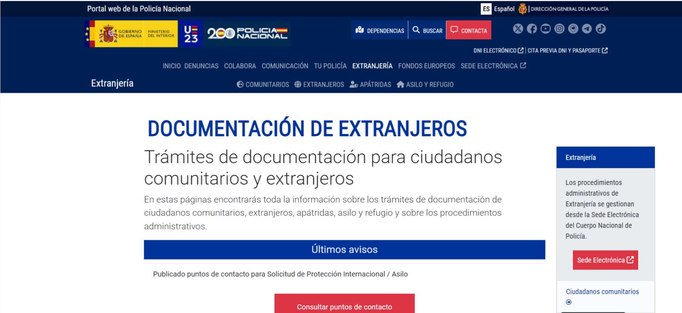Click the Buscar search button
This screenshot has height=313, width=682.
(427, 30)
